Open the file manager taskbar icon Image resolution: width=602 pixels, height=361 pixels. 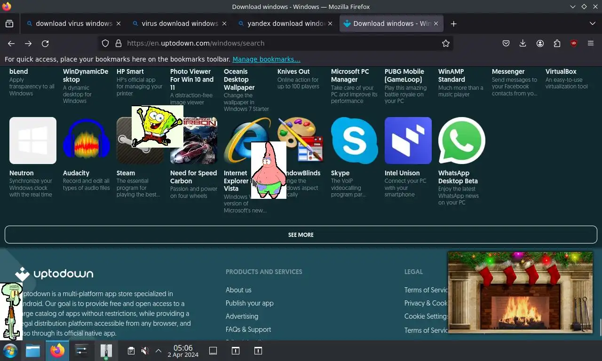33,351
